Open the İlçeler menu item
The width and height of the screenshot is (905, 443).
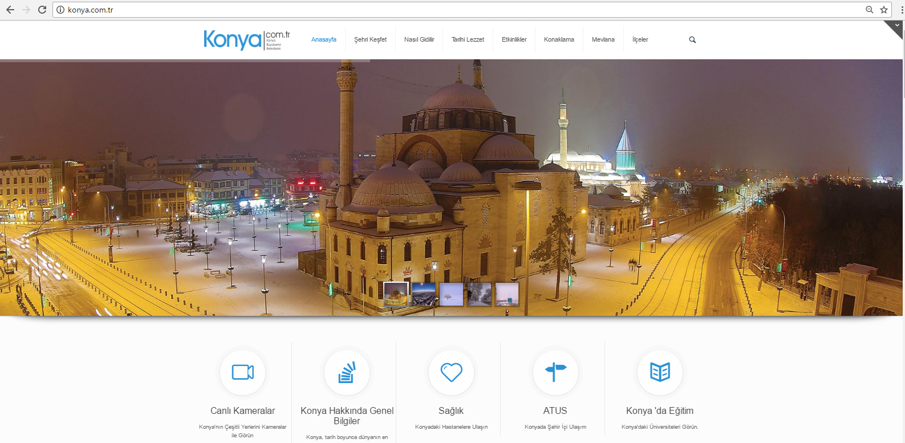[640, 40]
